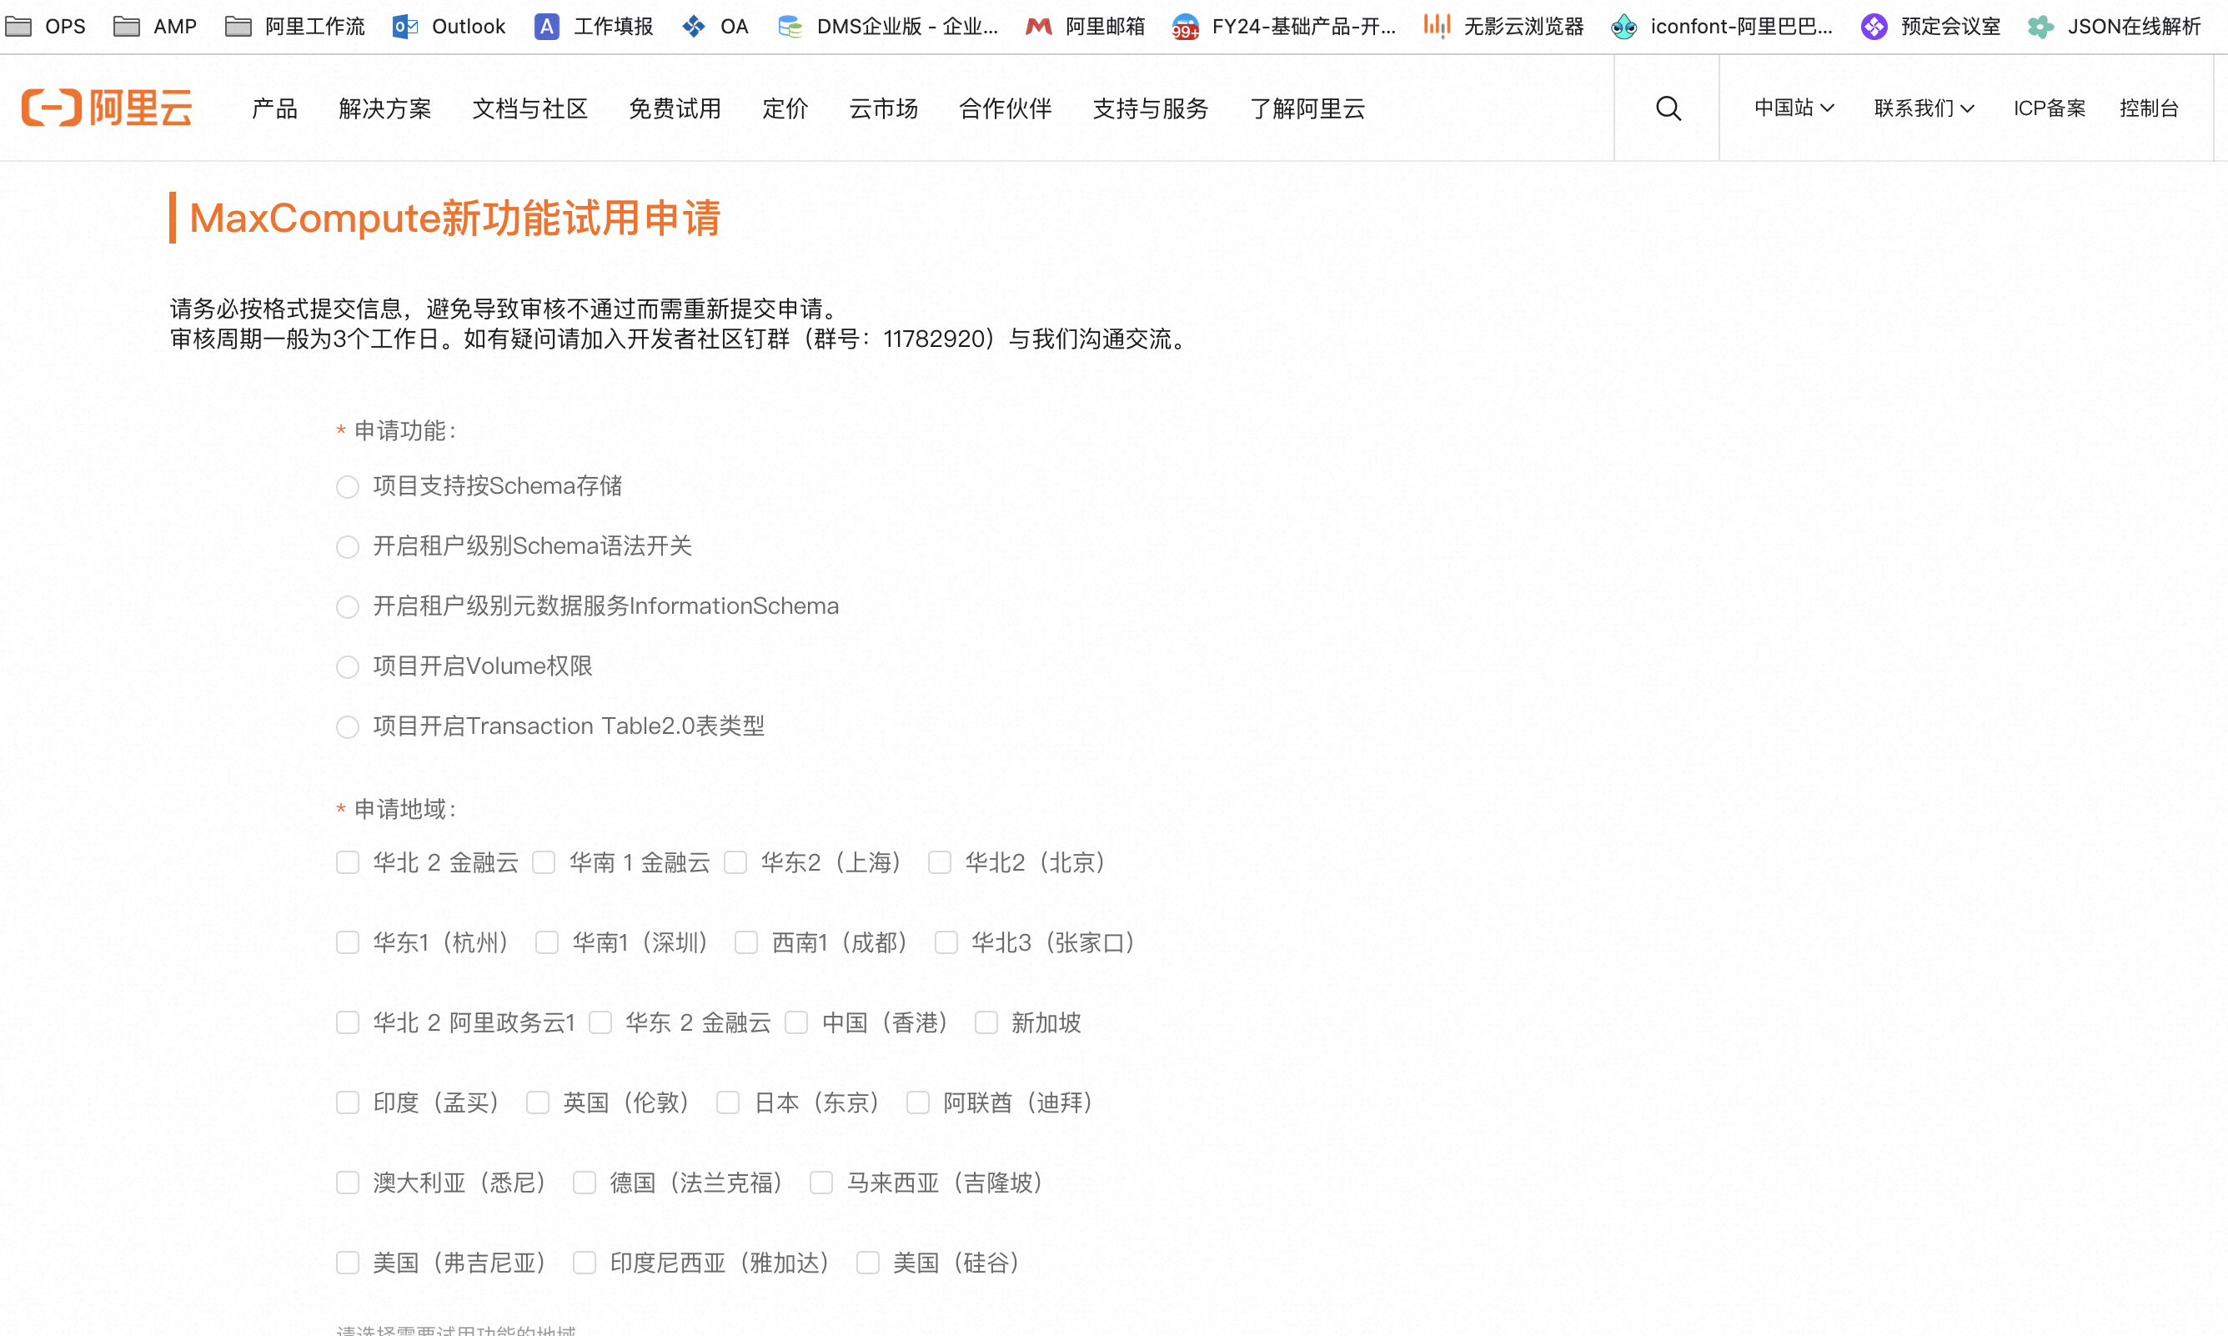
Task: Check the 马来西亚（吉隆坡） region box
Action: [820, 1183]
